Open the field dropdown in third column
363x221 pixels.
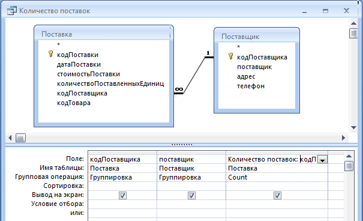click(x=322, y=160)
